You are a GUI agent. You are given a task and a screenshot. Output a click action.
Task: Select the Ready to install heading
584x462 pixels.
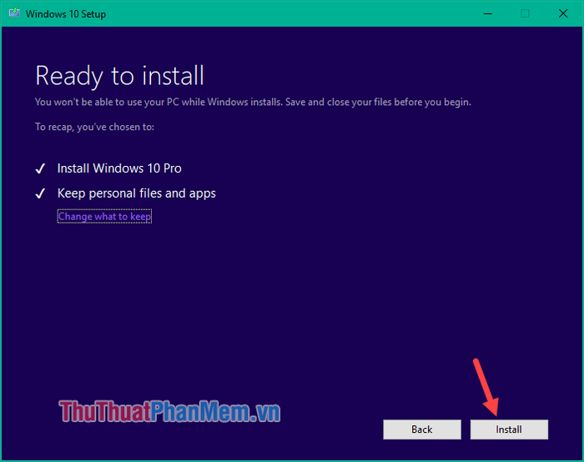[x=119, y=76]
